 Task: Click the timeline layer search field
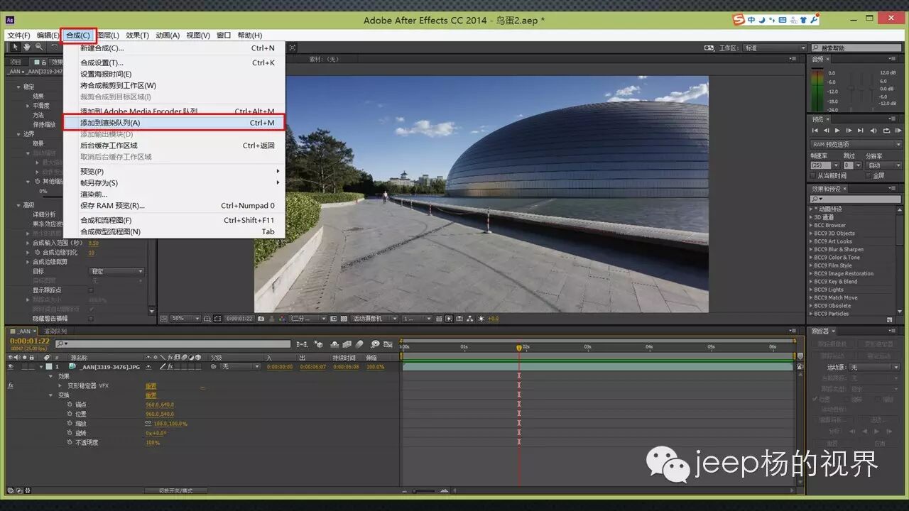click(x=174, y=344)
